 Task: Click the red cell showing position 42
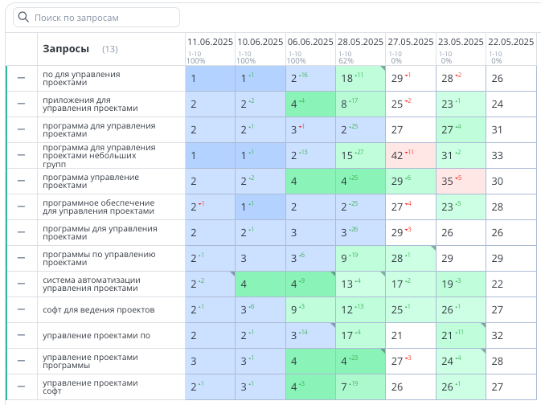[x=409, y=155]
